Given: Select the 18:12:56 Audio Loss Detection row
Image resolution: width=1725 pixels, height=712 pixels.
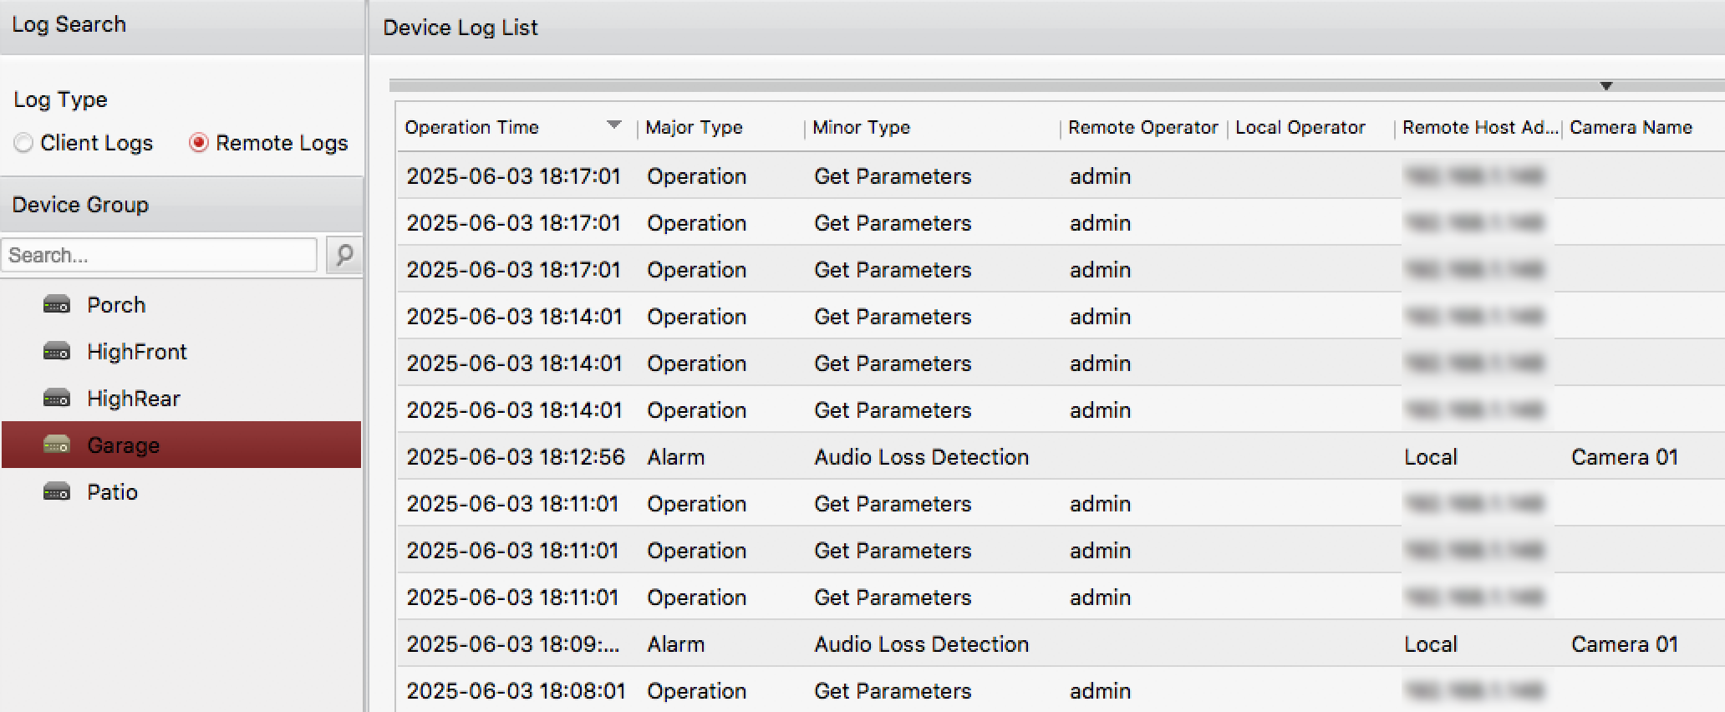Looking at the screenshot, I should (919, 457).
